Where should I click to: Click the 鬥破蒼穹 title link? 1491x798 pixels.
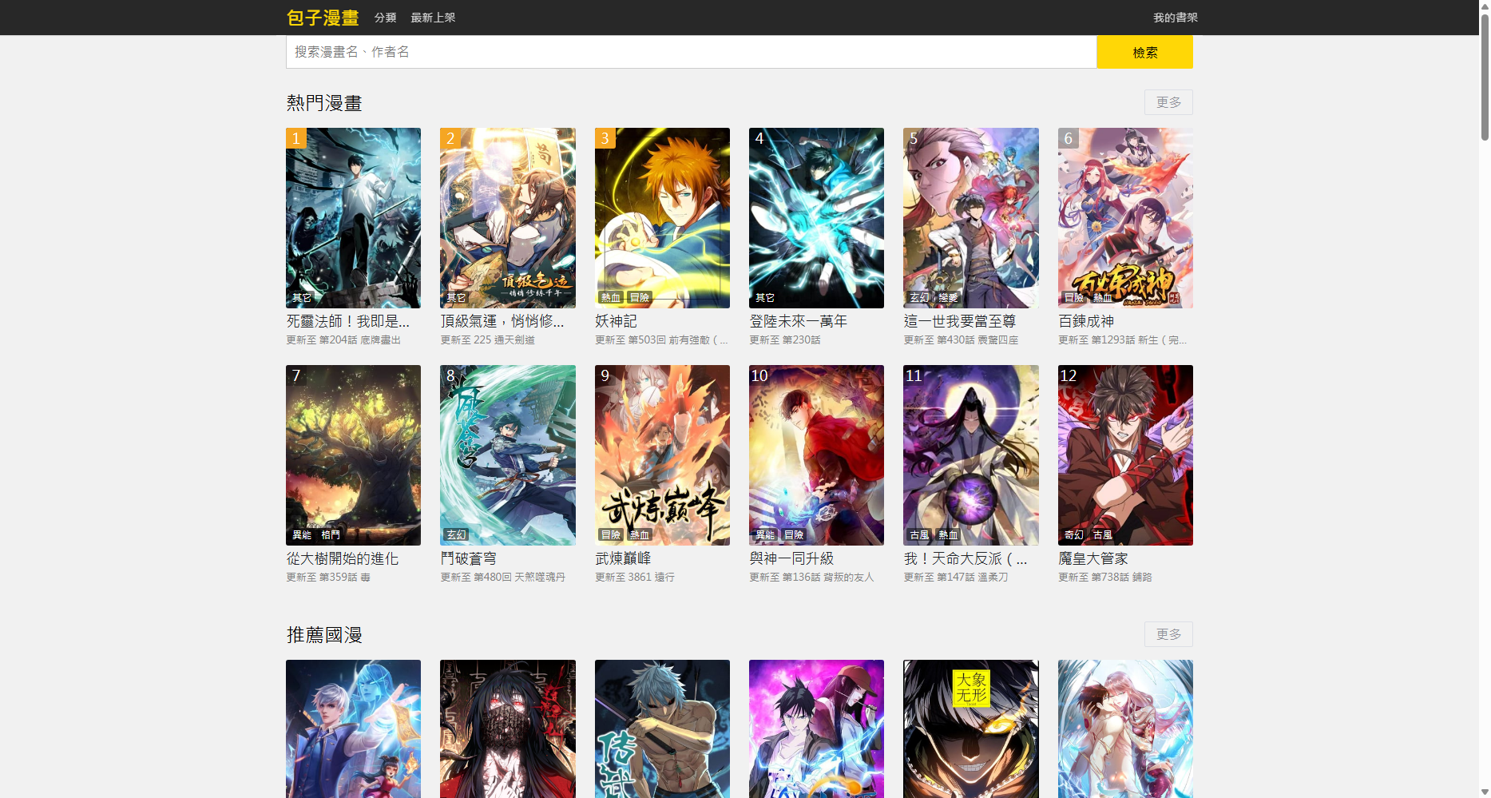[469, 558]
